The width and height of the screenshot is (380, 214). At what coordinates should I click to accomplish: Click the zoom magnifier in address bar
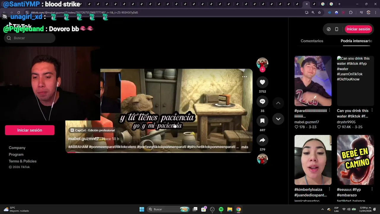coord(313,12)
